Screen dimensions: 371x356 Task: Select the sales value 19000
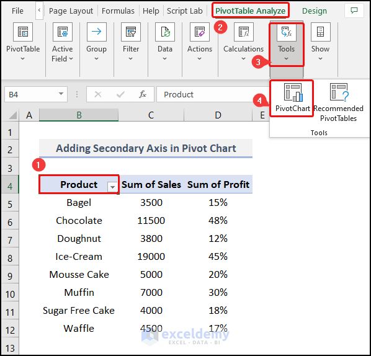coord(151,256)
